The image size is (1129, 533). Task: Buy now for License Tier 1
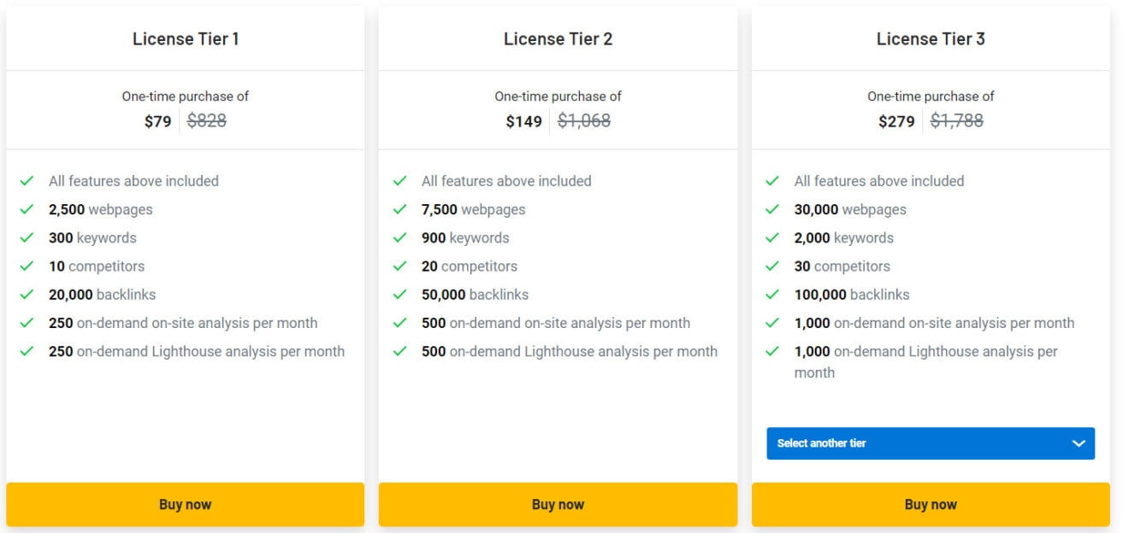tap(185, 504)
